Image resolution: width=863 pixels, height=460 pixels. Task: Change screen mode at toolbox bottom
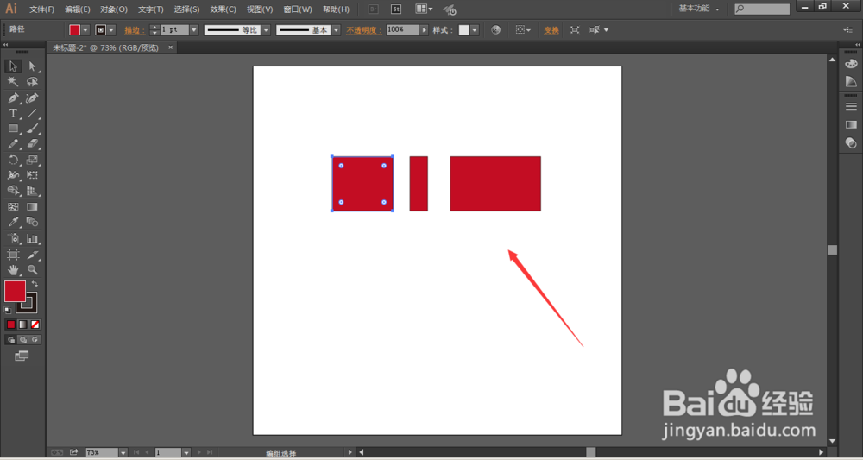pyautogui.click(x=22, y=356)
